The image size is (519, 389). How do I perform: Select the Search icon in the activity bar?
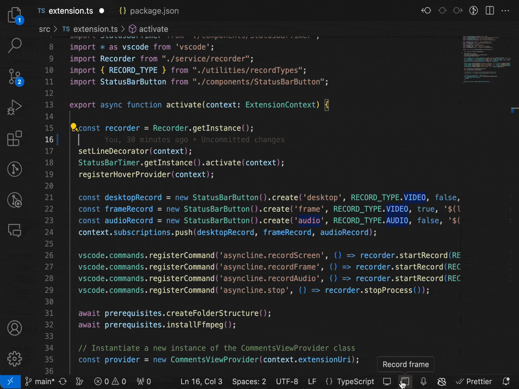point(14,45)
